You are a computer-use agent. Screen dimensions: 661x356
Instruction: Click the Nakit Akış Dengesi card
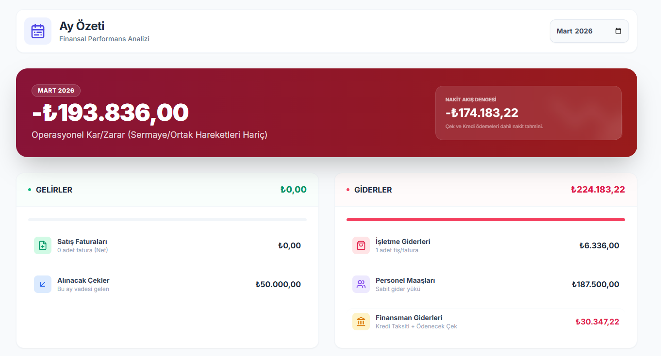[x=529, y=113]
